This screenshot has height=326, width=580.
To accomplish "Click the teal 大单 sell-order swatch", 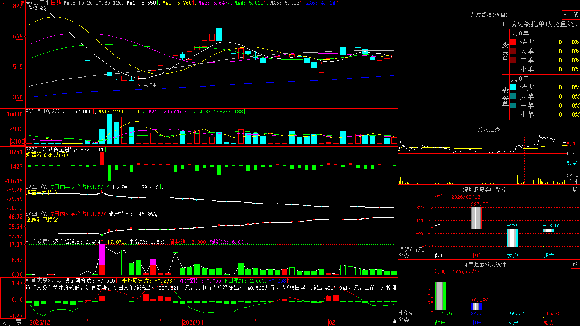I will (x=513, y=96).
